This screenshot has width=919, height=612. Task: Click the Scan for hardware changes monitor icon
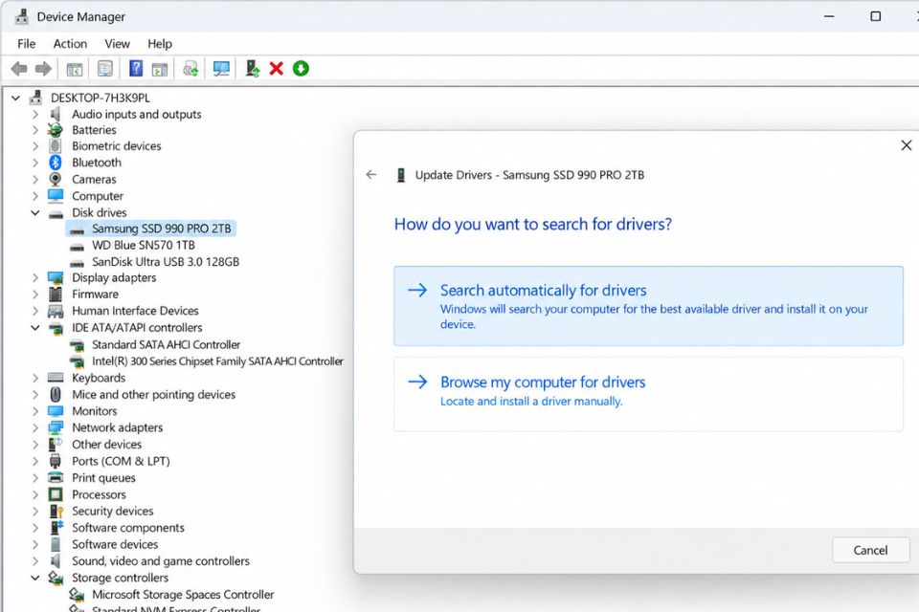[221, 69]
